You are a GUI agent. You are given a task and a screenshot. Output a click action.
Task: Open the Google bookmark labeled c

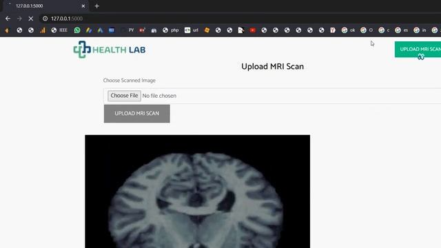click(x=384, y=30)
